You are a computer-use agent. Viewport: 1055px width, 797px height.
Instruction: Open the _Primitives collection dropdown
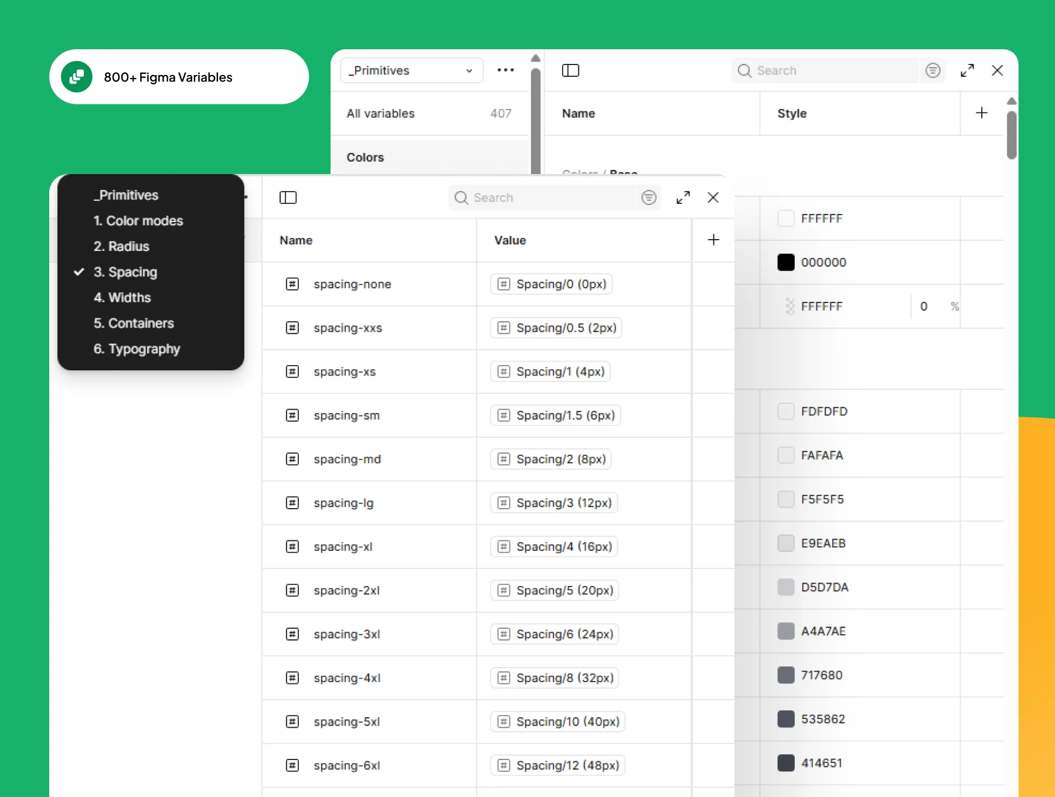click(411, 70)
